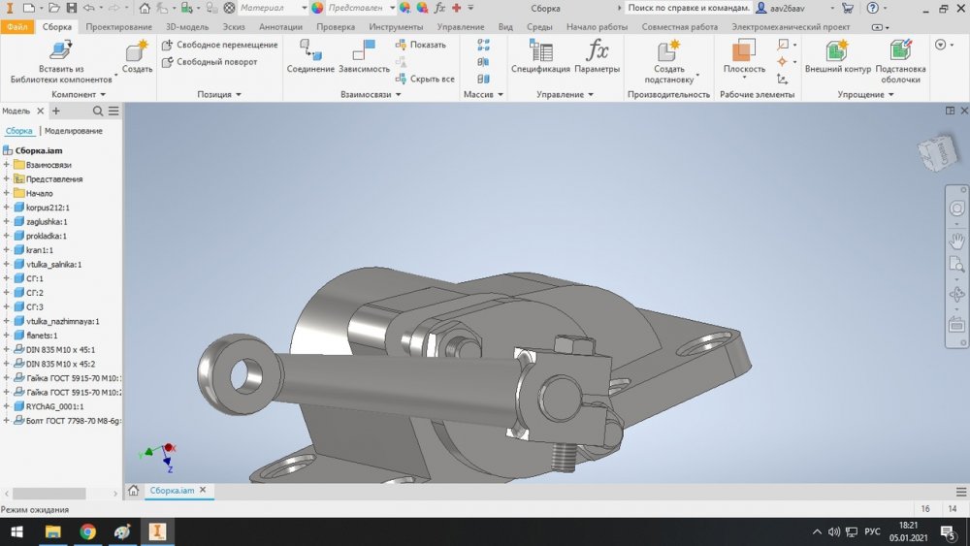The width and height of the screenshot is (970, 546).
Task: Expand the korpus212:1 tree node
Action: [7, 208]
